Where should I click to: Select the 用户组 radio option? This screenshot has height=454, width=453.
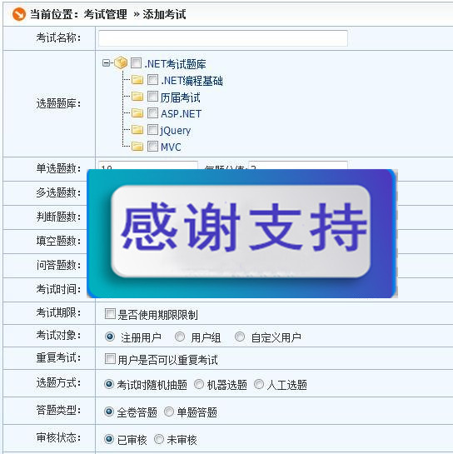click(180, 337)
